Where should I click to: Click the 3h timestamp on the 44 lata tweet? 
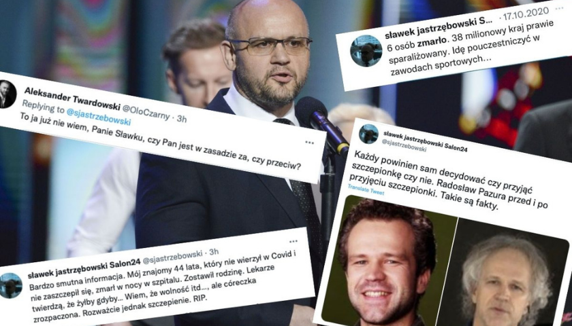[x=214, y=251]
